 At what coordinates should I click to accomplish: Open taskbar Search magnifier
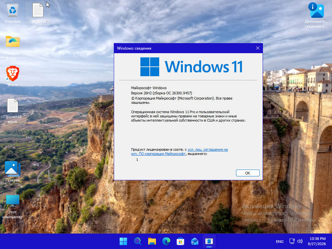coord(137,241)
